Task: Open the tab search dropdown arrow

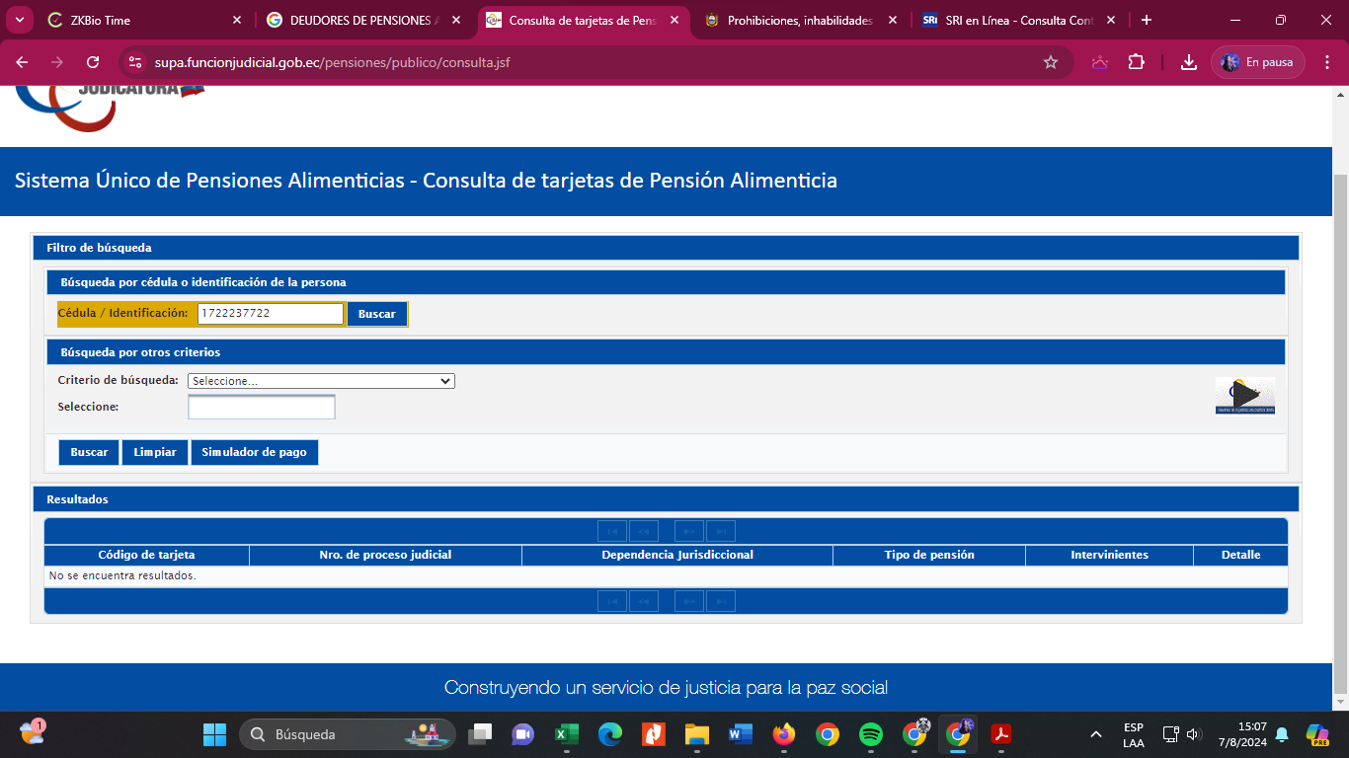Action: coord(19,20)
